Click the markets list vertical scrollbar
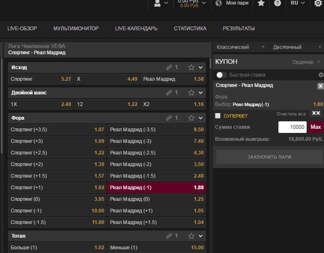Viewport: 324px width, 253px height. click(x=210, y=63)
